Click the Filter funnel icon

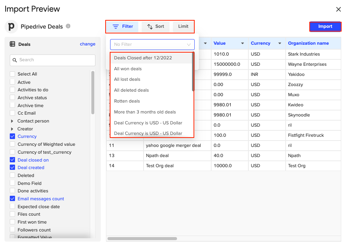point(116,27)
